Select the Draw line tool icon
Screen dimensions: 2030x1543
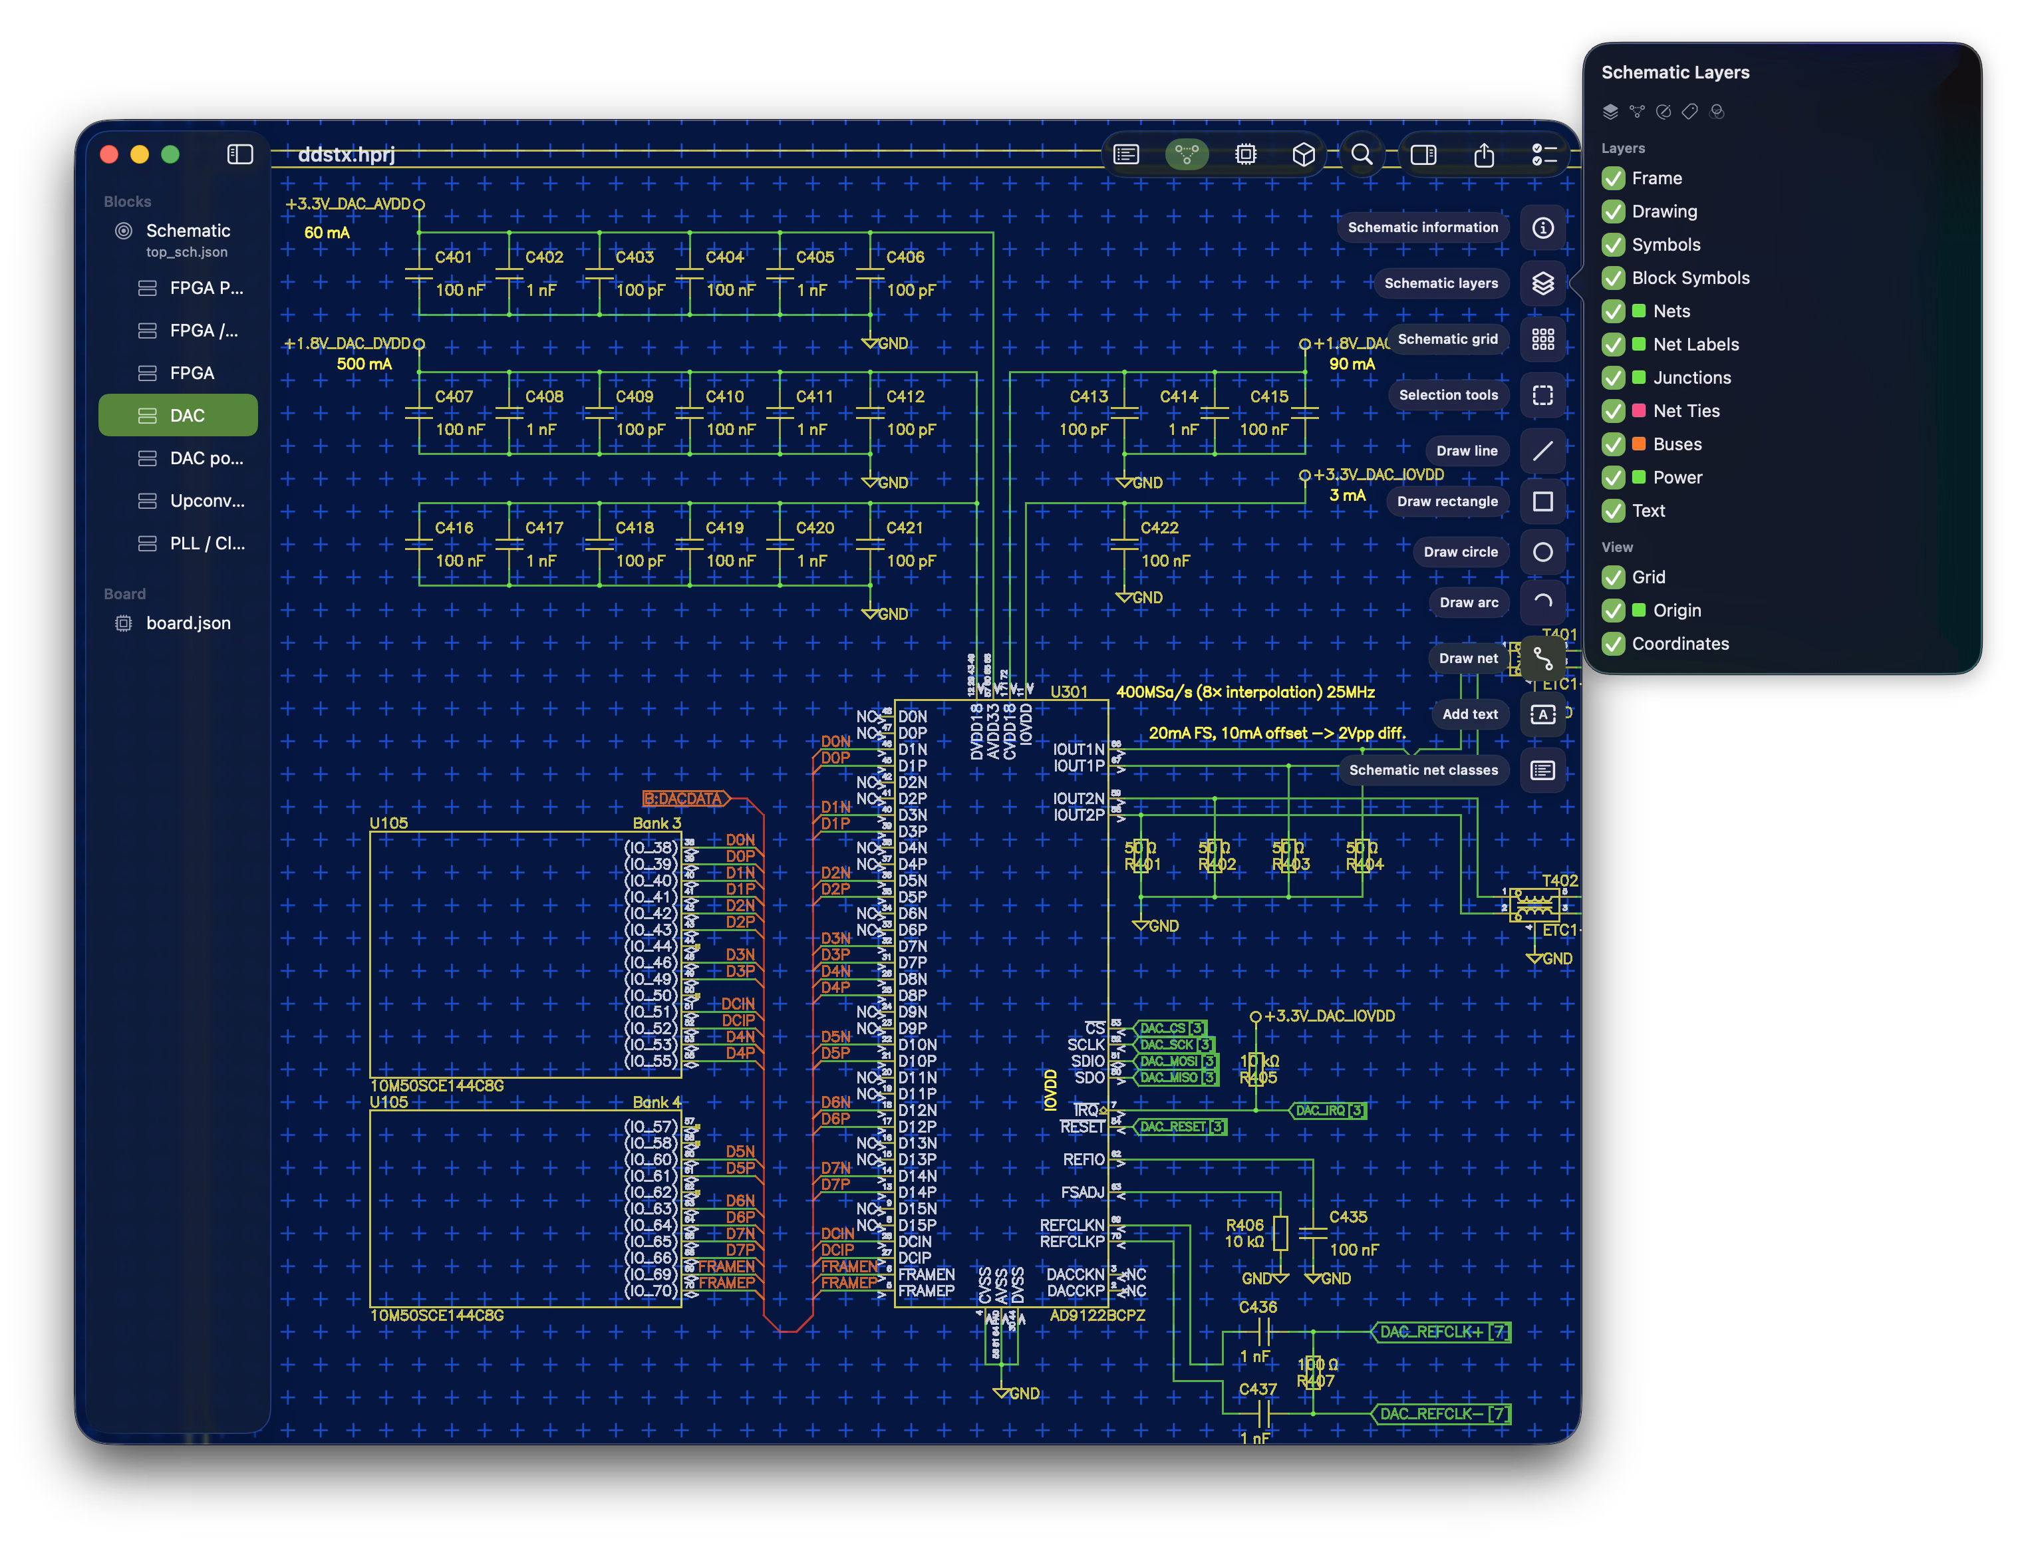point(1542,451)
